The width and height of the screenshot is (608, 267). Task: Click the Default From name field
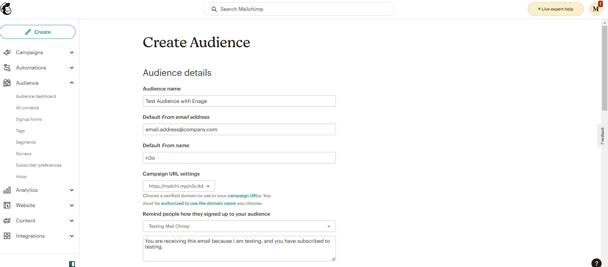[239, 158]
